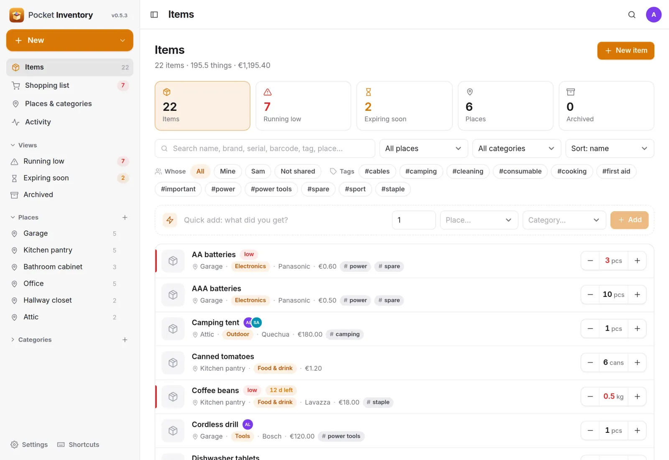Screen dimensions: 669x460
Task: Open the All categories dropdown
Action: (x=517, y=148)
